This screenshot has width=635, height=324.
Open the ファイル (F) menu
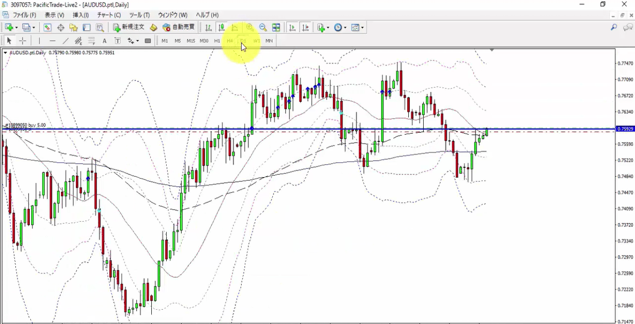click(24, 15)
